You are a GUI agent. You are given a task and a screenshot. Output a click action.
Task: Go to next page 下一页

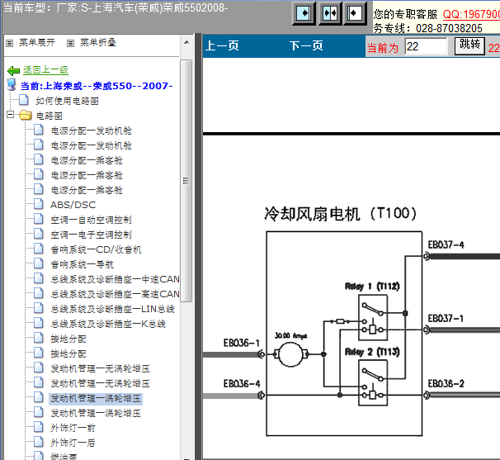pos(306,46)
